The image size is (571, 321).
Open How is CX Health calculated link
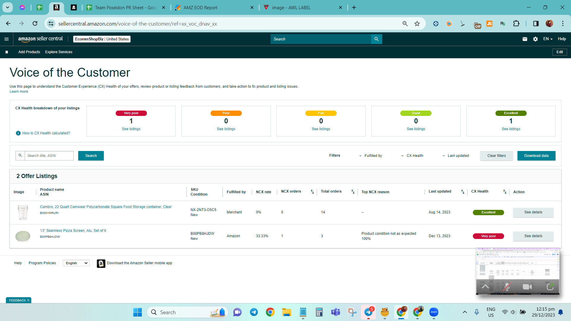[46, 133]
